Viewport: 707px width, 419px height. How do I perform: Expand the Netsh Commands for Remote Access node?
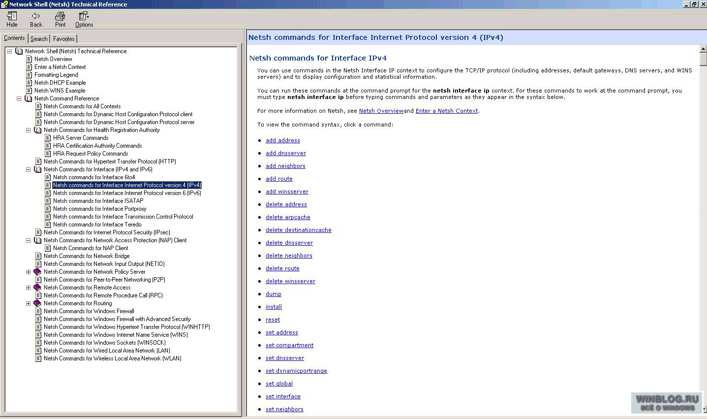point(28,288)
